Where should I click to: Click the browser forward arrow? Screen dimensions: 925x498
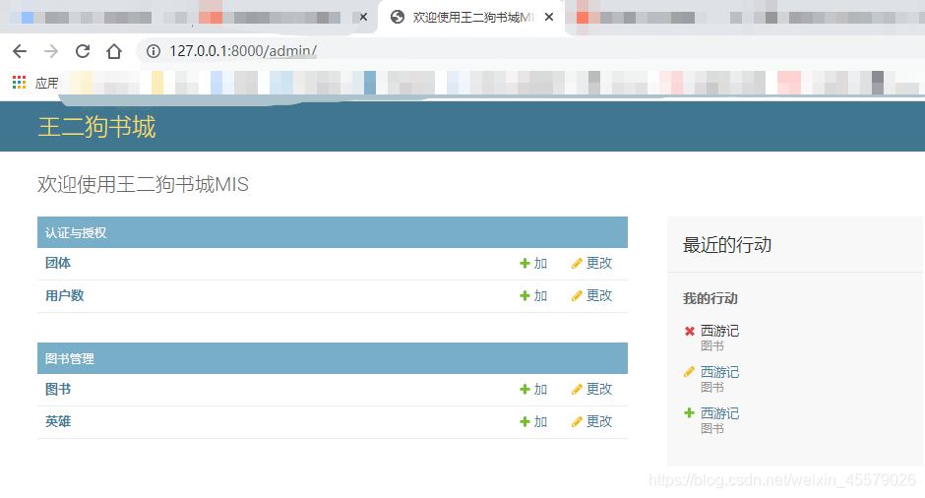51,51
